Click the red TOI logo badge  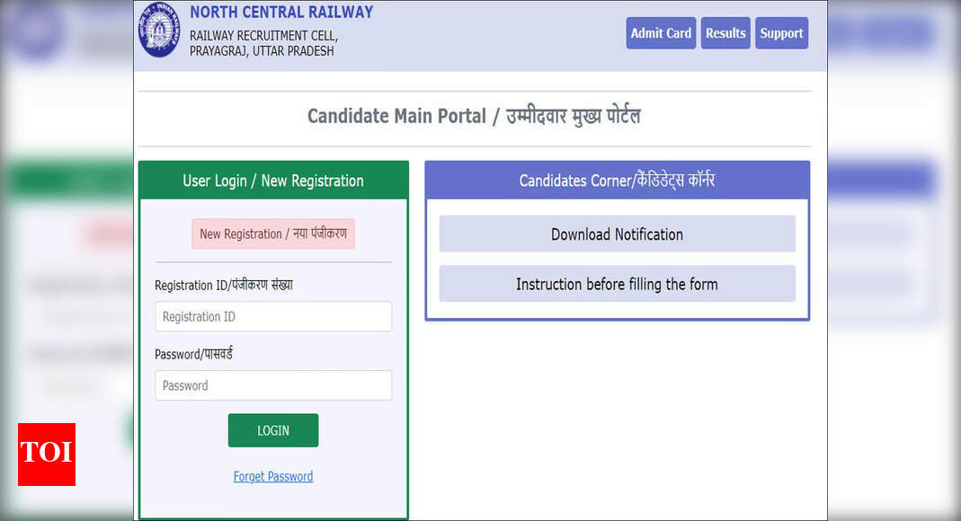pyautogui.click(x=47, y=455)
